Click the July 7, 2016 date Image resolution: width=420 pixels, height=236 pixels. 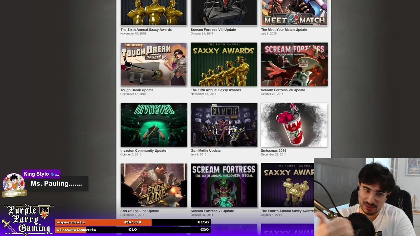coord(269,33)
